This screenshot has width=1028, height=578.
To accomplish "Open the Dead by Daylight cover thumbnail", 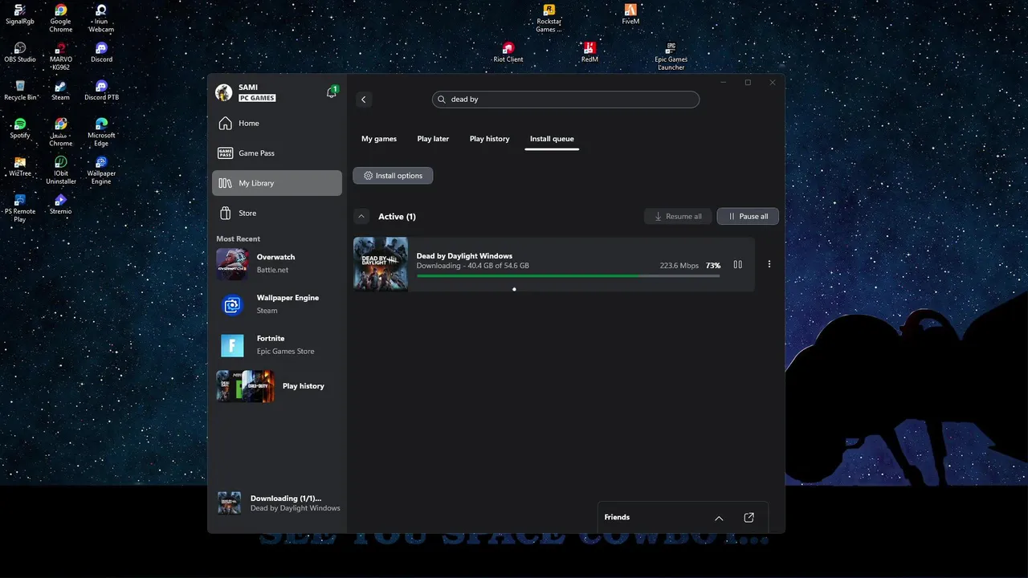I will point(381,263).
